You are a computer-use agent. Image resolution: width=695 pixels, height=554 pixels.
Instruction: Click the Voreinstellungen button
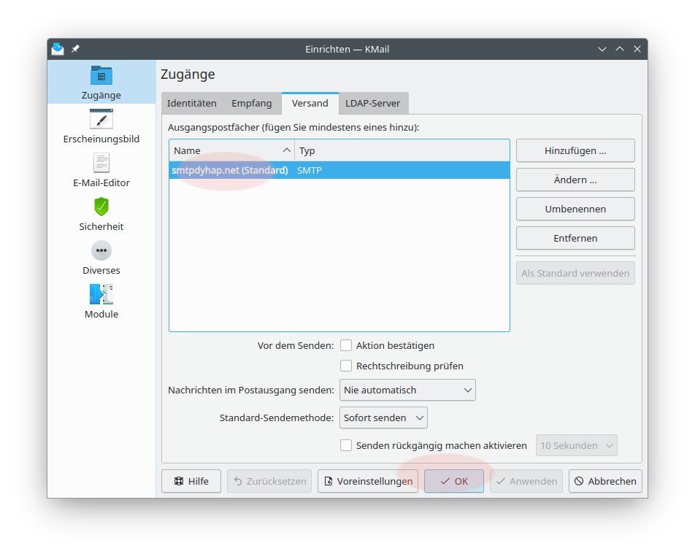tap(369, 481)
